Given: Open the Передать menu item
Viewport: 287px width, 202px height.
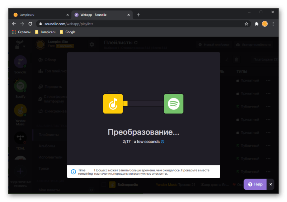Looking at the screenshot, I should (x=50, y=87).
